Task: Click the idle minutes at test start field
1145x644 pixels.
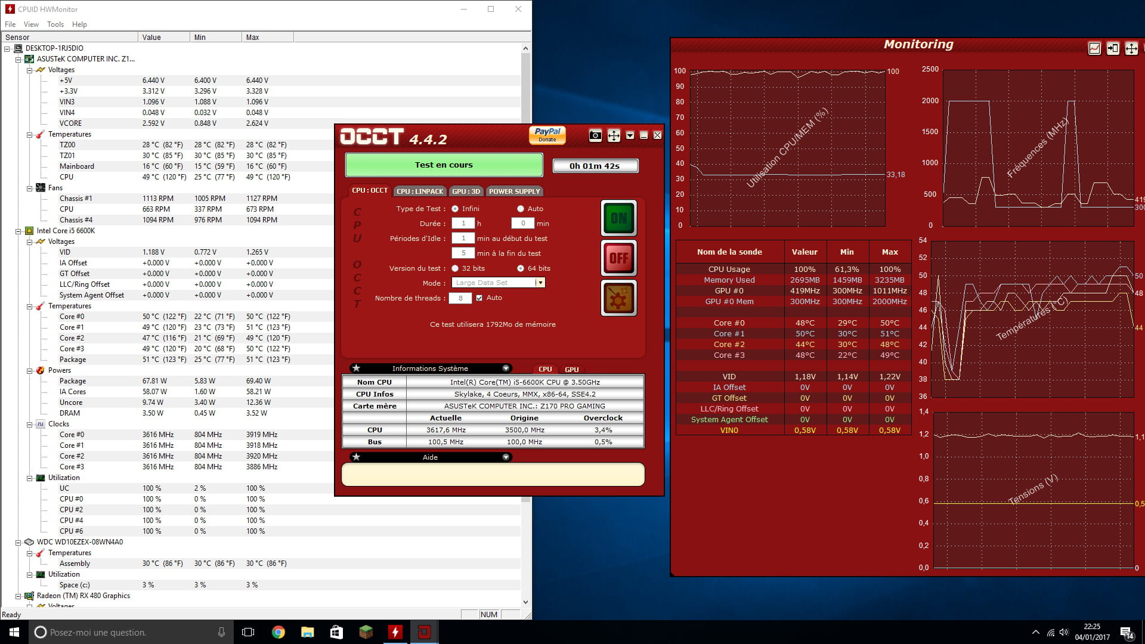Action: point(463,239)
